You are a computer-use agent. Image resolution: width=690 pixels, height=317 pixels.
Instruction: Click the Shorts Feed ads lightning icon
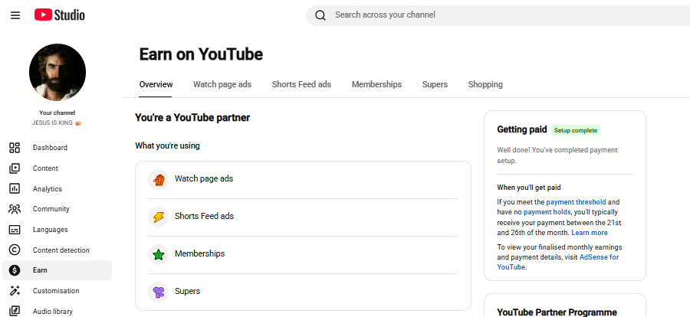coord(159,217)
